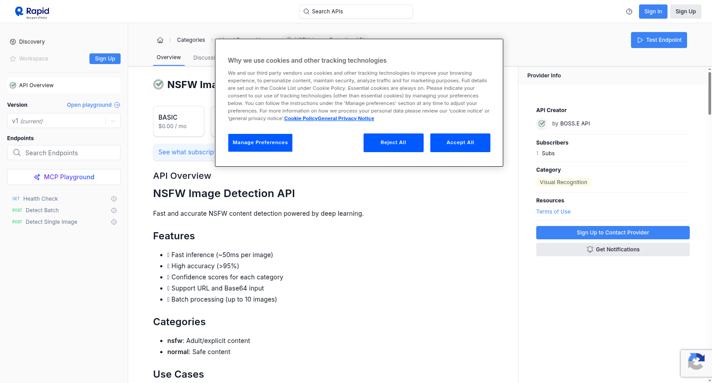Screen dimensions: 712x383
Task: Click the Test Endpoint button
Action: (659, 40)
